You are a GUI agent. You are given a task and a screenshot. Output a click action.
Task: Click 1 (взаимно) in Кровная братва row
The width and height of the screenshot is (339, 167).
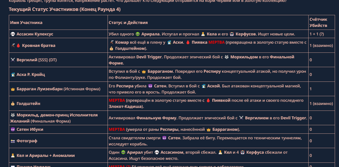point(321,46)
